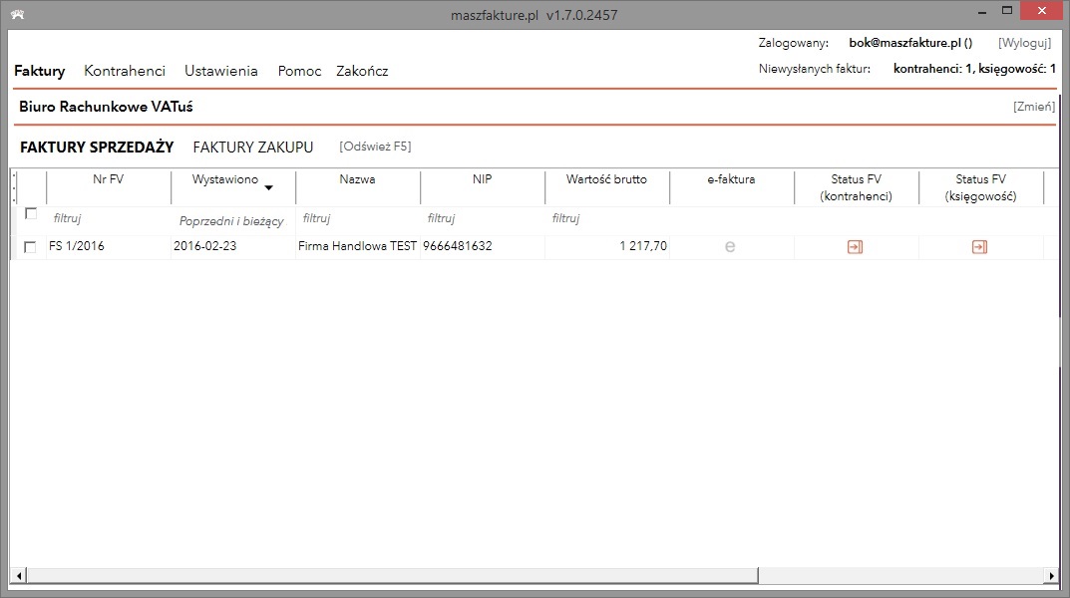This screenshot has height=598, width=1070.
Task: Toggle the select-all invoices checkbox
Action: pos(31,213)
